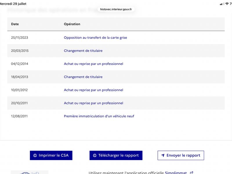Open Achat ou reprise entry from 20/10/2011
Image resolution: width=232 pixels, height=174 pixels.
coord(93,103)
